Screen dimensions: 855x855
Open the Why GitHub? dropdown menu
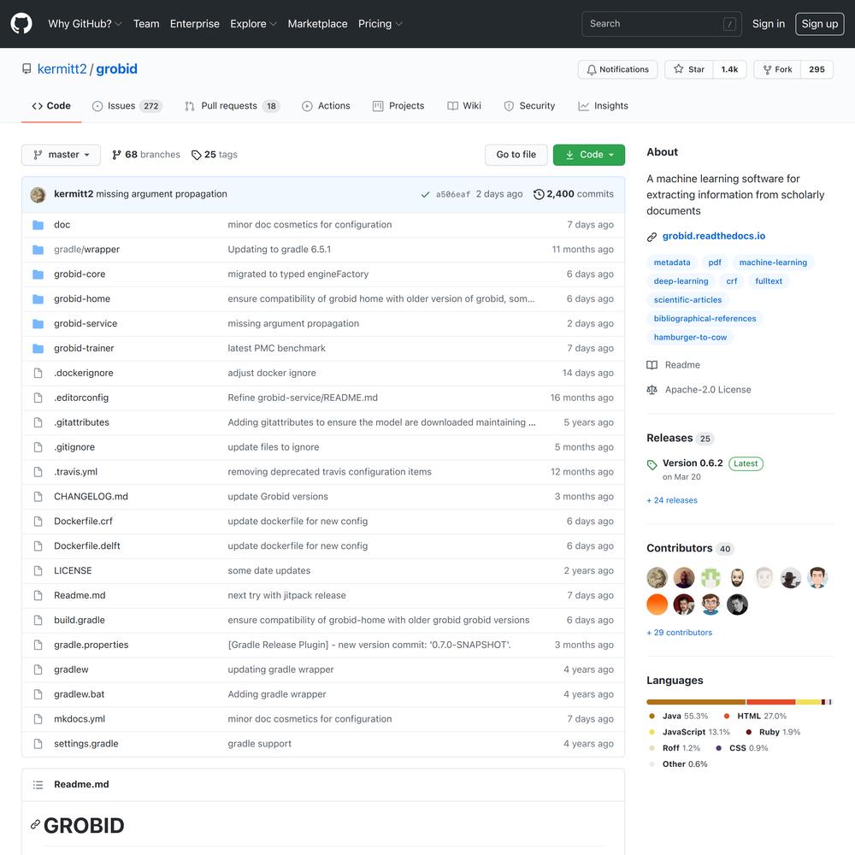pos(85,23)
